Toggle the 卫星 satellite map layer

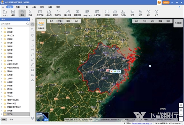pyautogui.click(x=59, y=21)
